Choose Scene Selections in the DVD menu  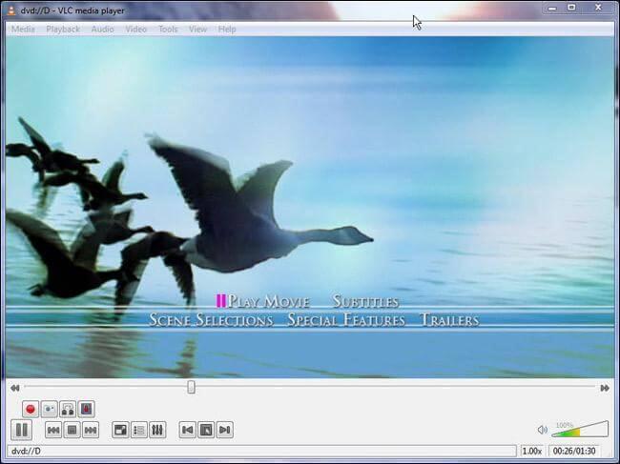pyautogui.click(x=211, y=319)
